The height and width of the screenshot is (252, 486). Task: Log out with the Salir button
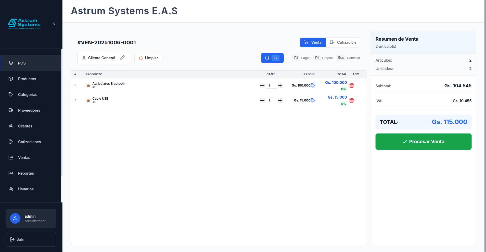tap(31, 239)
